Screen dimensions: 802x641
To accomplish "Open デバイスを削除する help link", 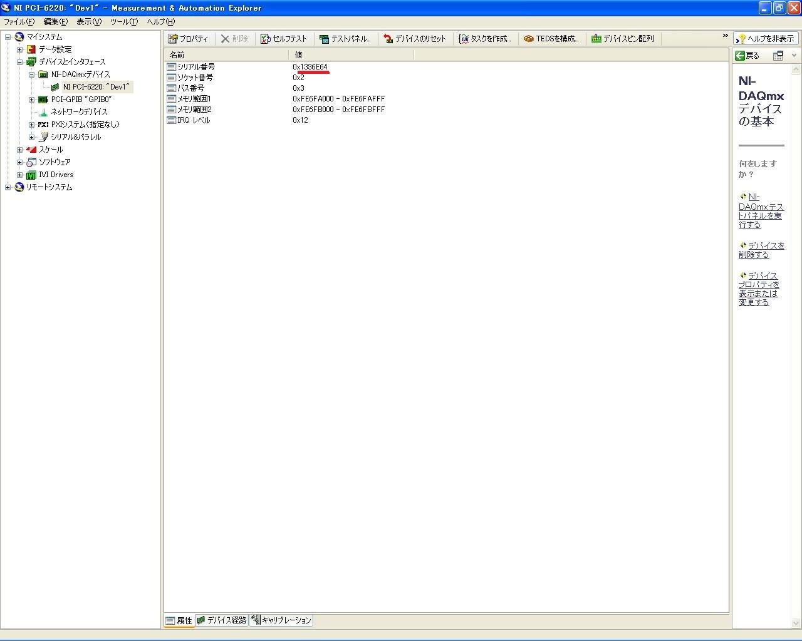I will 761,250.
